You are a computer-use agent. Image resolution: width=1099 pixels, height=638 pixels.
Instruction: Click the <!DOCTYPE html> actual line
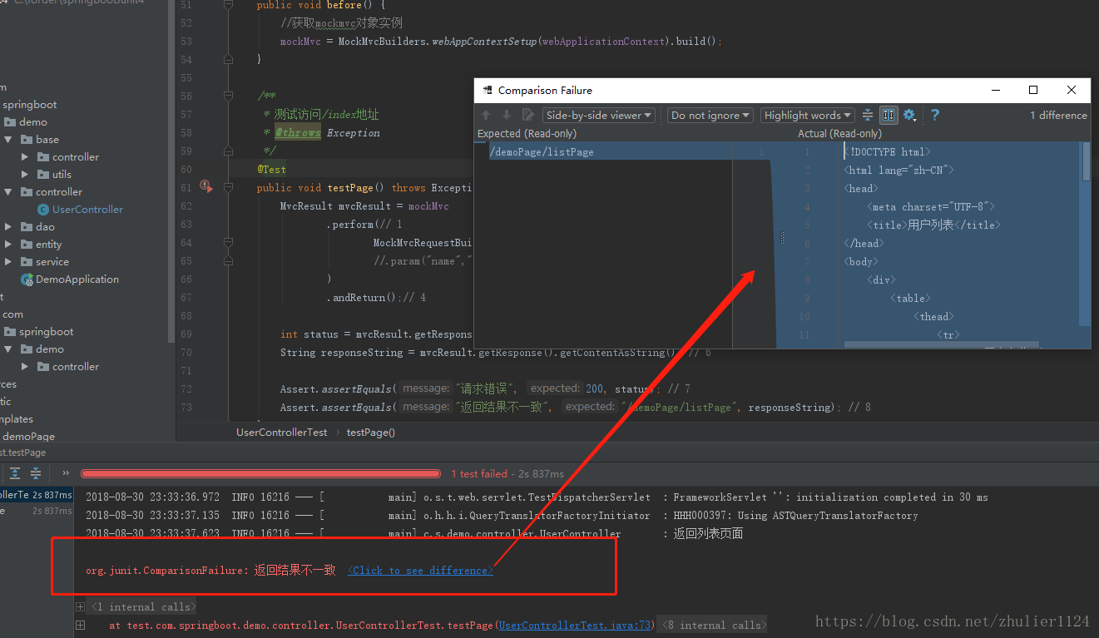tap(887, 151)
